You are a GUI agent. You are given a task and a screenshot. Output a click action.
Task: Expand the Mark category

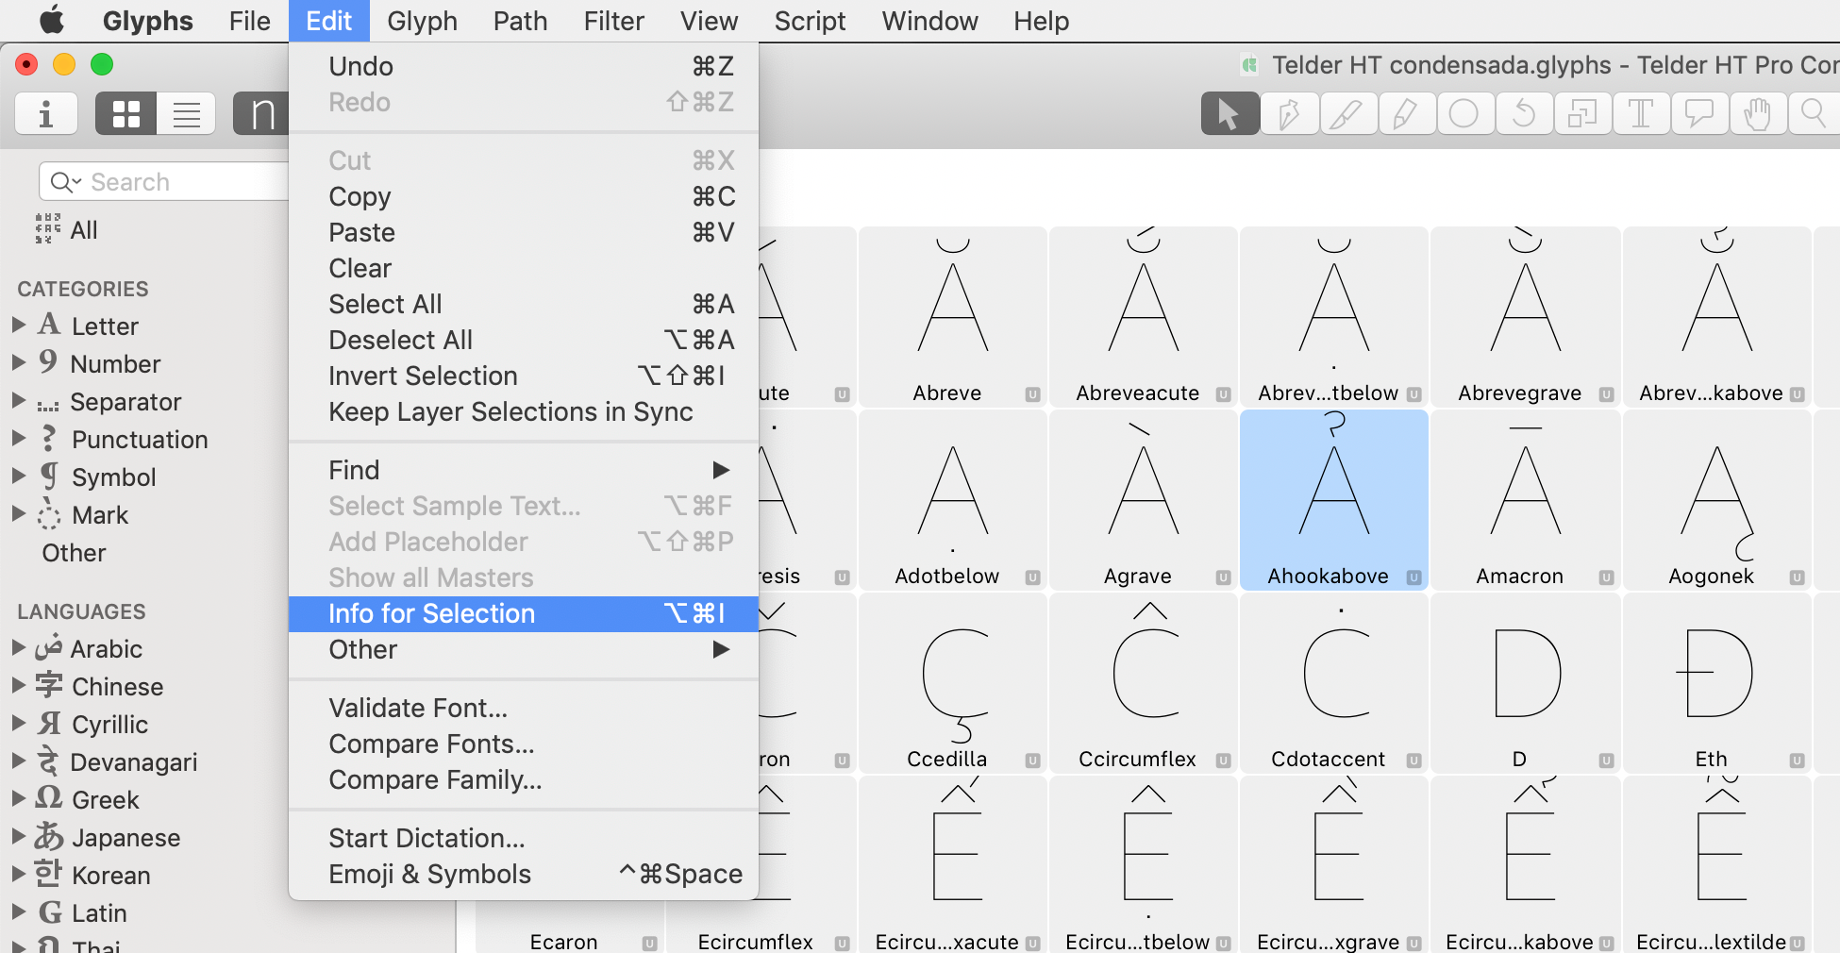pos(18,514)
